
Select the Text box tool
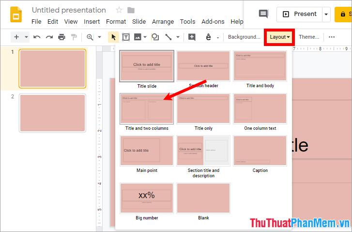[126, 37]
